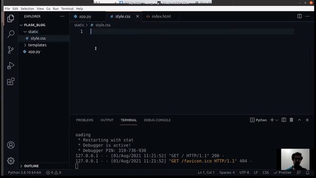The image size is (316, 178).
Task: Change encoding via UTF-8 status item
Action: 244,173
